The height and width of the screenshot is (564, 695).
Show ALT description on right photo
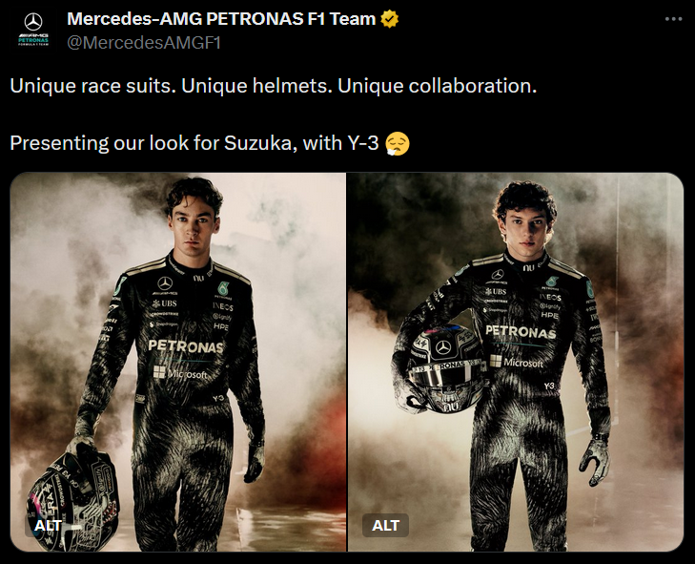(x=385, y=526)
